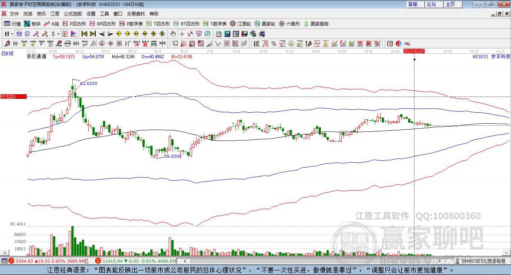511x275 pixels.
Task: Click the first yellow diamond arrow icon
Action: [119, 34]
